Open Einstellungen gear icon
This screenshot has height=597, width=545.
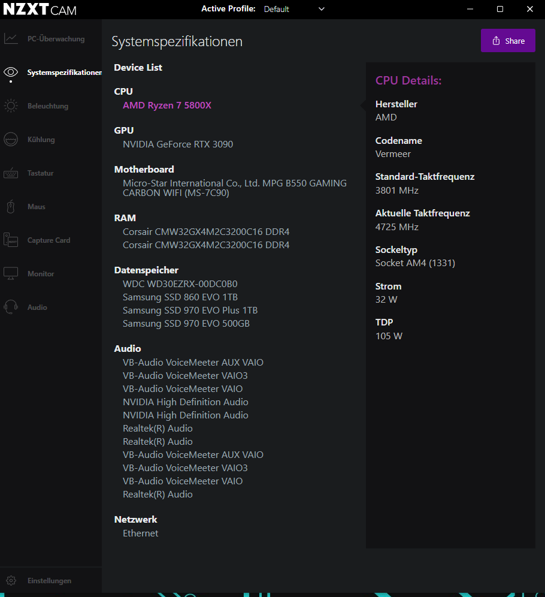11,581
